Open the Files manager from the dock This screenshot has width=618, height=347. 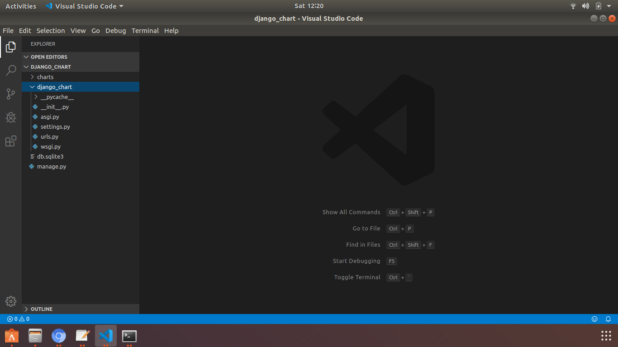click(35, 336)
